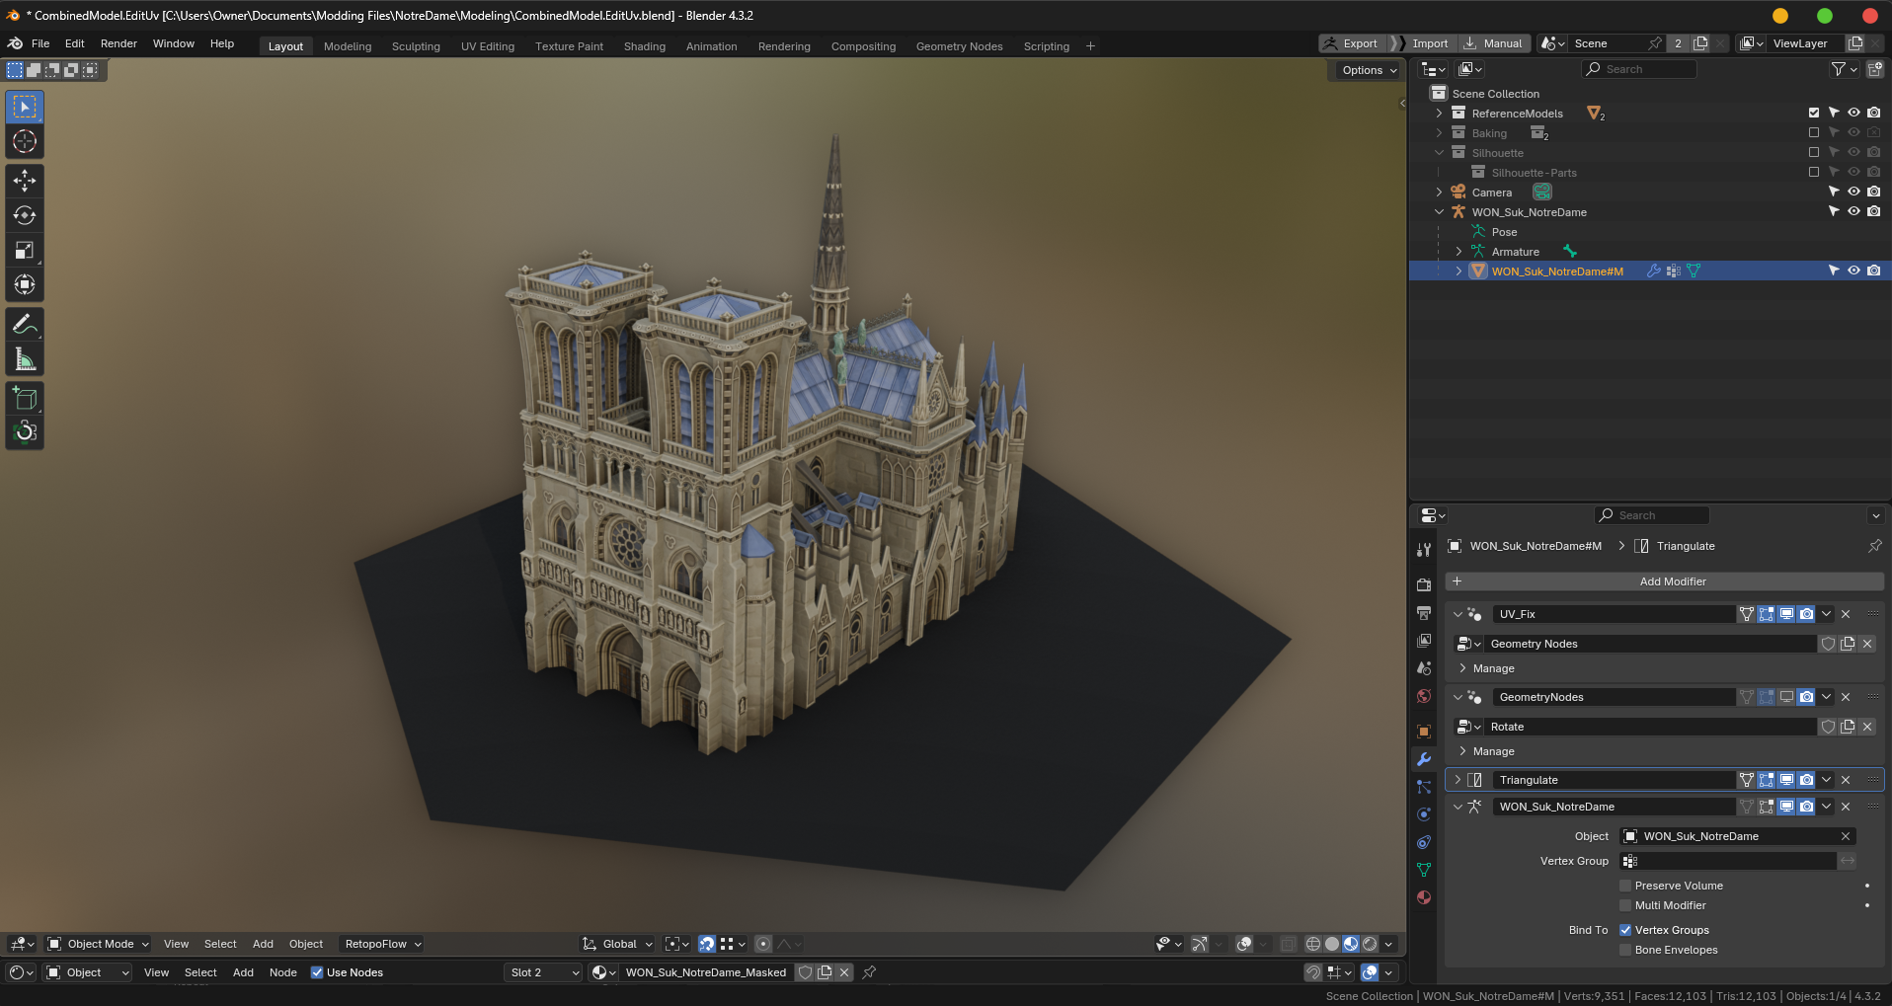The height and width of the screenshot is (1006, 1892).
Task: Click the Manual button
Action: pos(1493,43)
